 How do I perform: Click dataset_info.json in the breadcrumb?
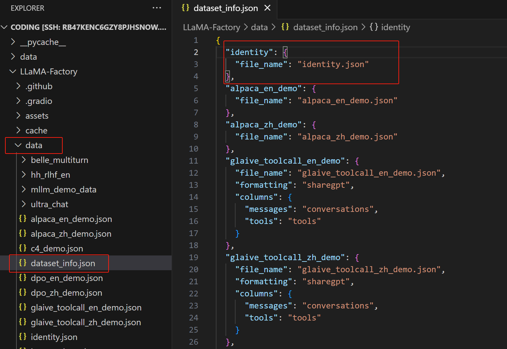tap(325, 27)
